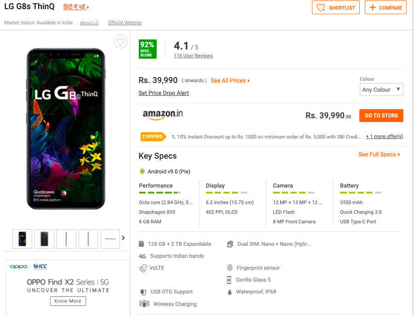Click the waterproof droplet icon
The height and width of the screenshot is (316, 414).
click(229, 292)
